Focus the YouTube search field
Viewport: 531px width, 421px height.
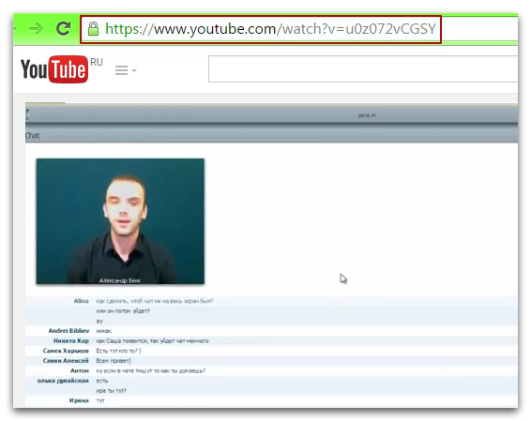coord(363,69)
